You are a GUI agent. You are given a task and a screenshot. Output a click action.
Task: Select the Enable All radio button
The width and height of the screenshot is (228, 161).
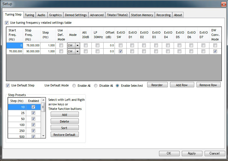pyautogui.click(x=74, y=86)
